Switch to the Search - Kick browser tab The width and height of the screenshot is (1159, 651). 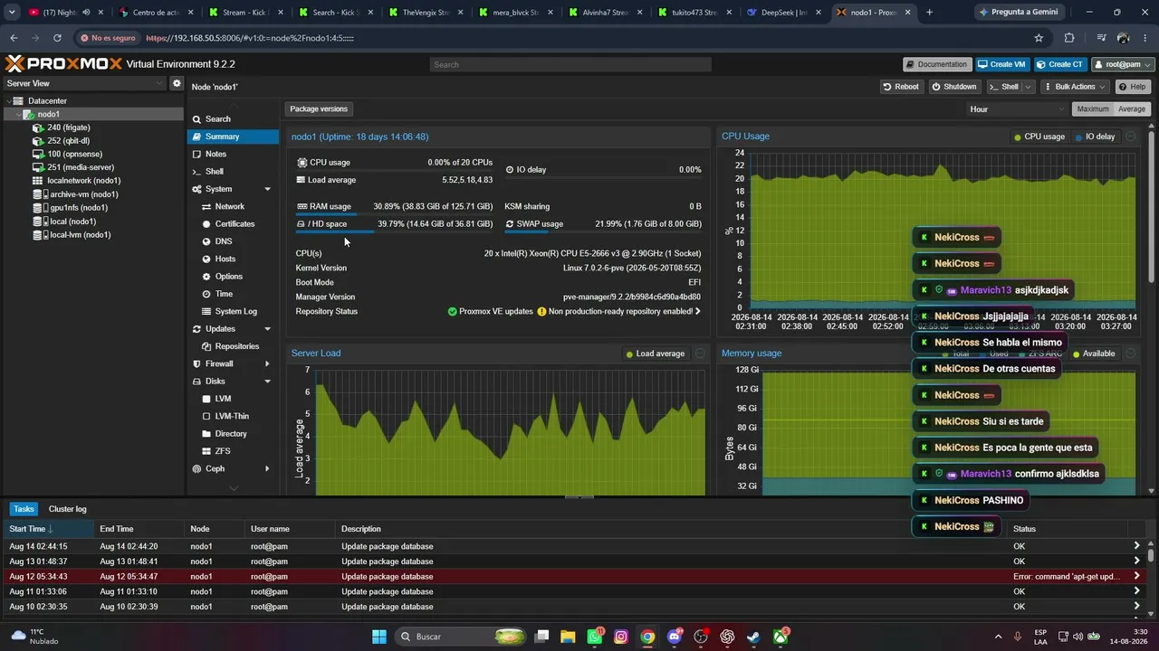point(333,13)
